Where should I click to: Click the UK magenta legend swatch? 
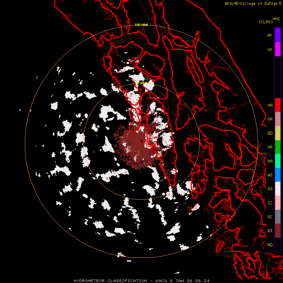tap(278, 49)
